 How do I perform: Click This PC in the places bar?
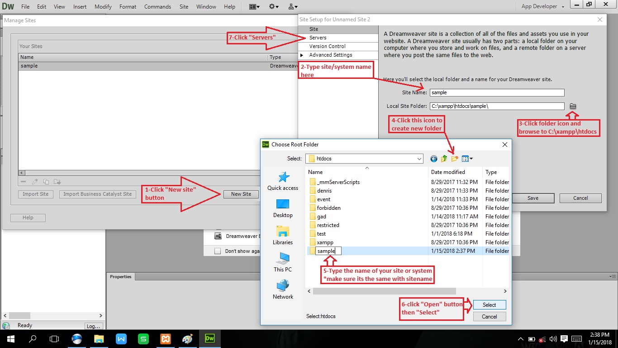(283, 263)
